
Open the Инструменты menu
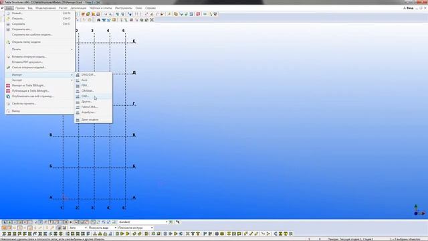(x=123, y=8)
